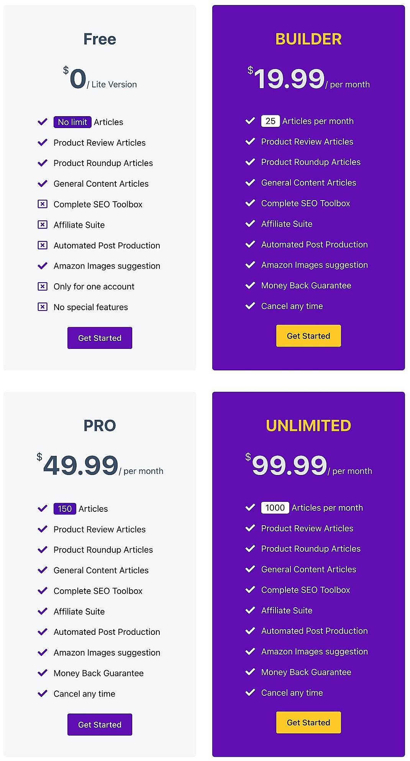410x761 pixels.
Task: Click the X icon beside Only for one account
Action: (x=42, y=286)
